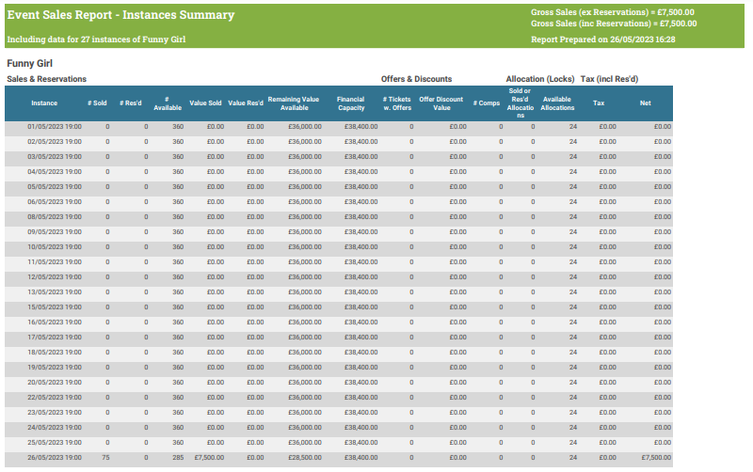Click the # Tickets w. Offers column header
The height and width of the screenshot is (472, 753).
(396, 103)
